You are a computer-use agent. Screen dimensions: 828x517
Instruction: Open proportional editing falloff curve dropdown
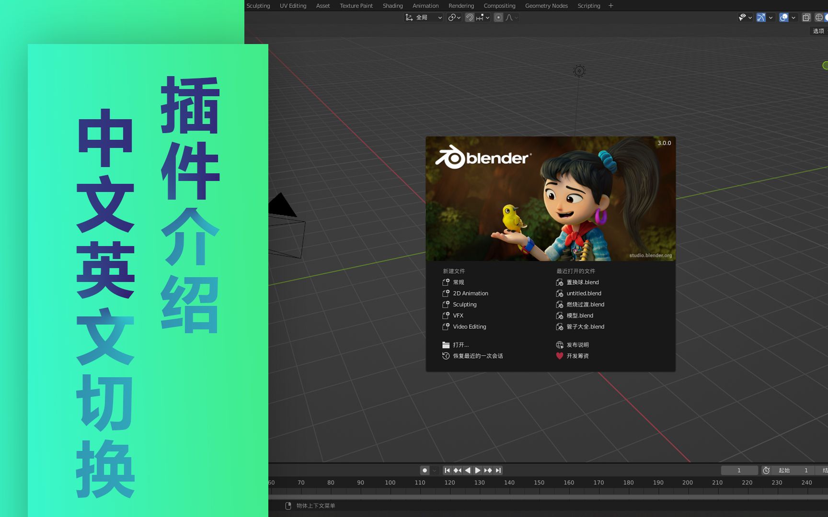coord(512,18)
